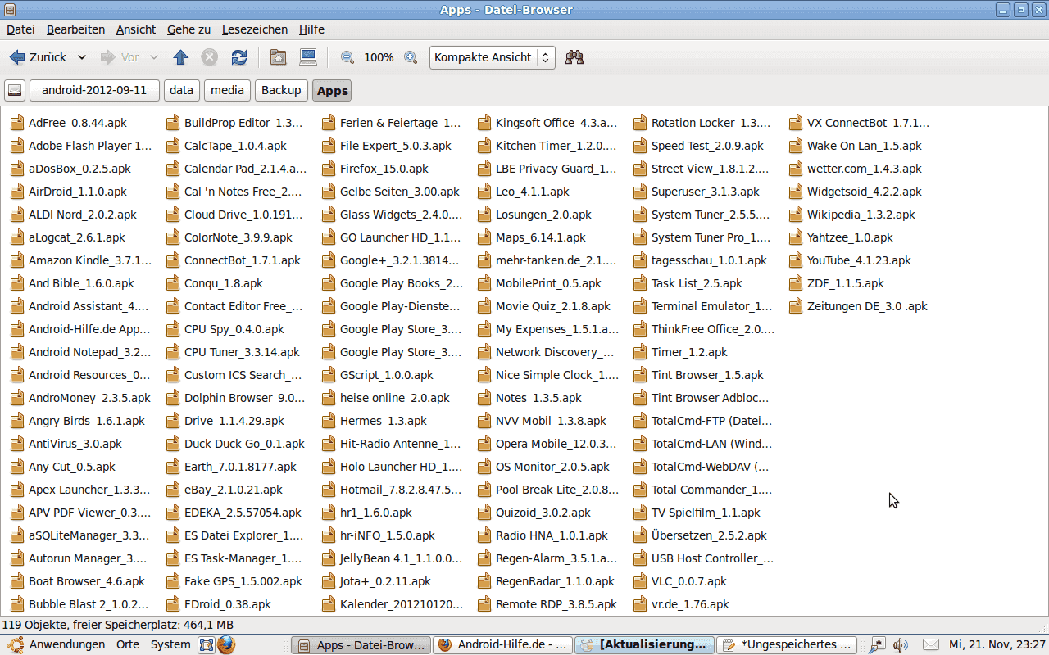This screenshot has width=1049, height=655.
Task: Select VLC_0.0.7.apk package icon
Action: click(640, 581)
